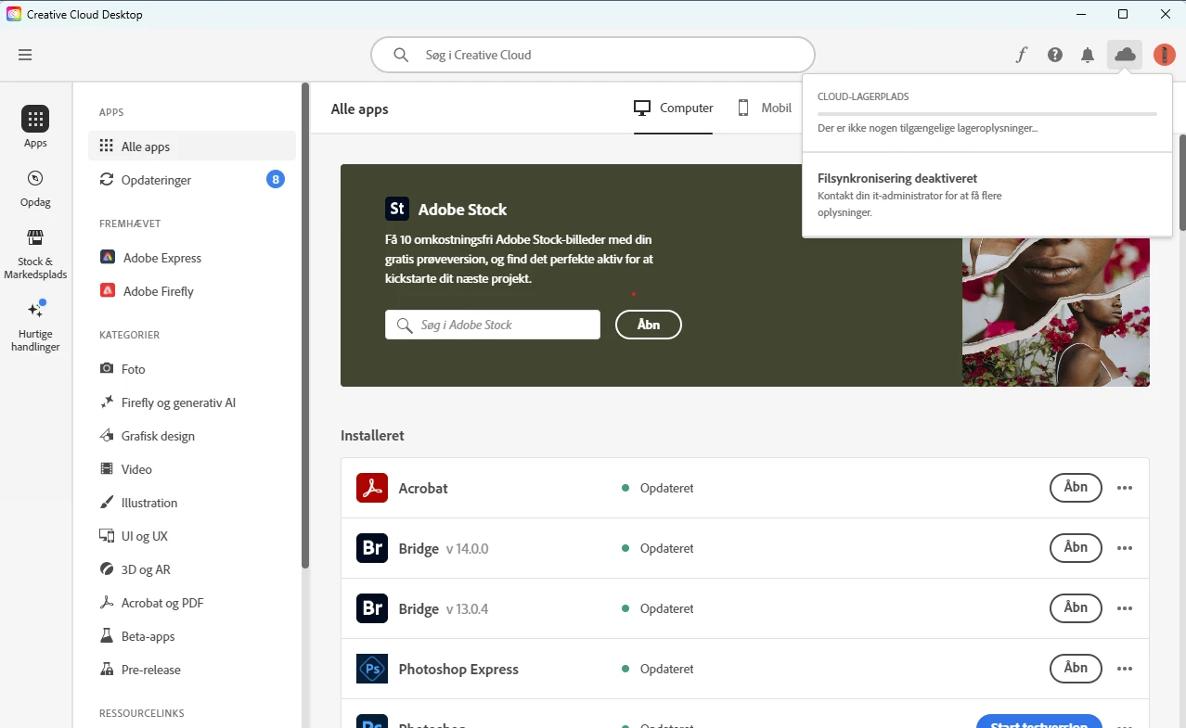Click Åbn for Bridge v 13.0.4
This screenshot has width=1186, height=728.
click(1076, 608)
